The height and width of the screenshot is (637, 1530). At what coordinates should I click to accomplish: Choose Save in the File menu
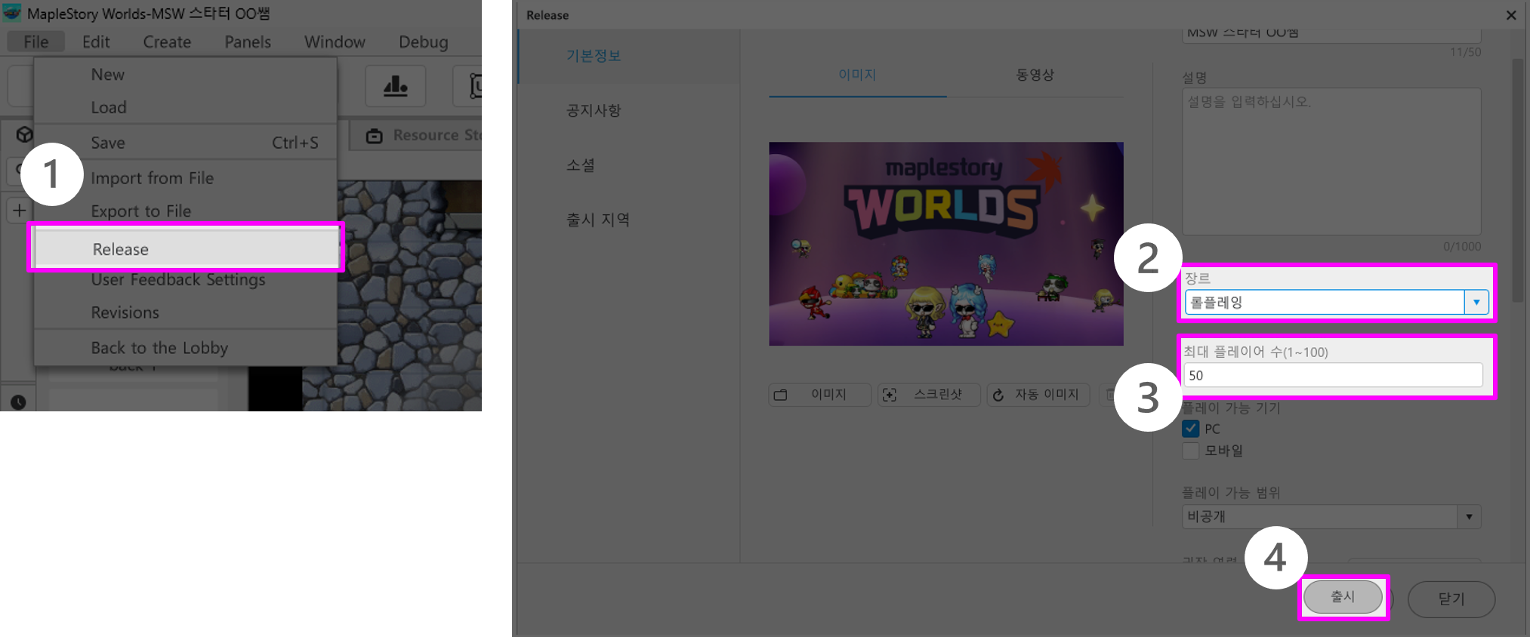tap(185, 143)
